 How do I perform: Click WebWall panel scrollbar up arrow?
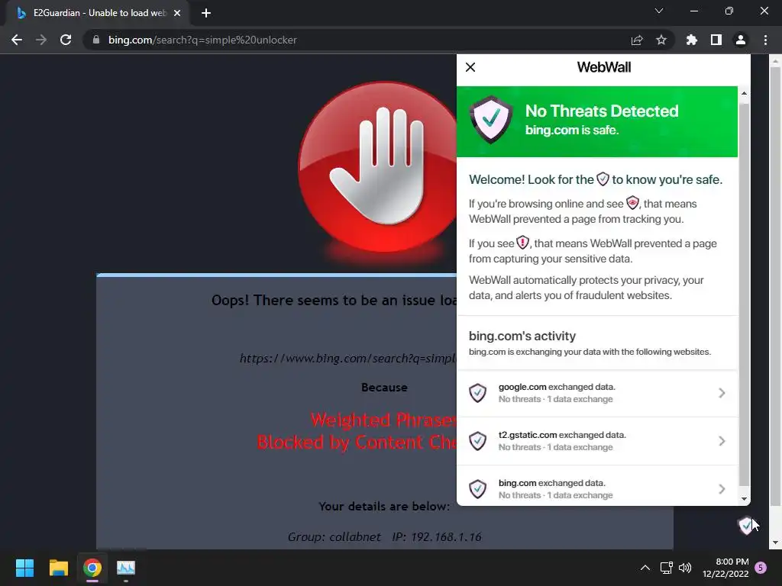744,93
